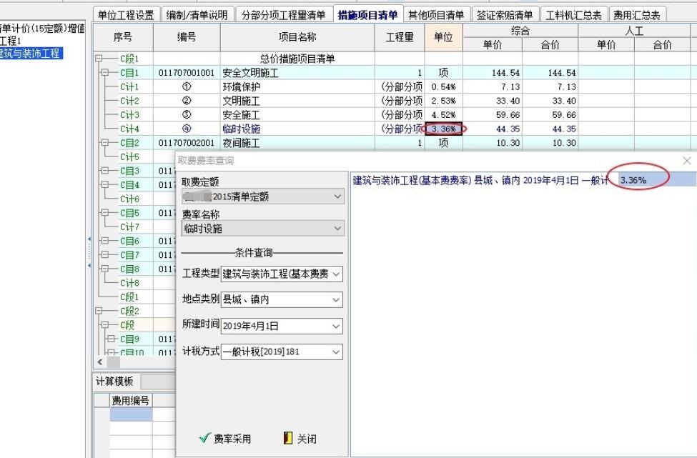Switch to the 工料机汇总表 tab
Image resolution: width=697 pixels, height=458 pixels.
573,15
